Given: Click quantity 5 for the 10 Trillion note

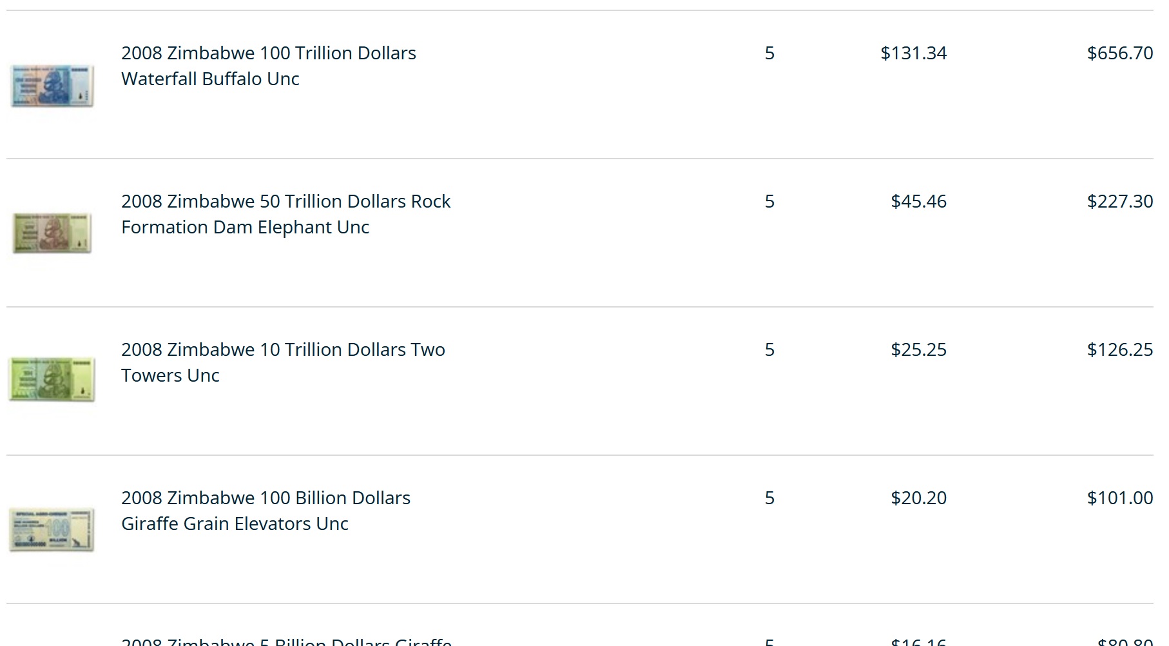Looking at the screenshot, I should coord(769,349).
